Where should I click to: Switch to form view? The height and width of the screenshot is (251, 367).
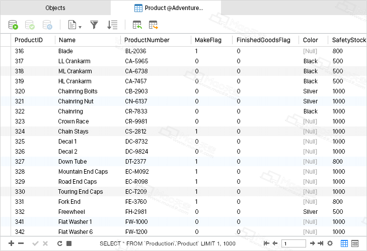pyautogui.click(x=355, y=243)
